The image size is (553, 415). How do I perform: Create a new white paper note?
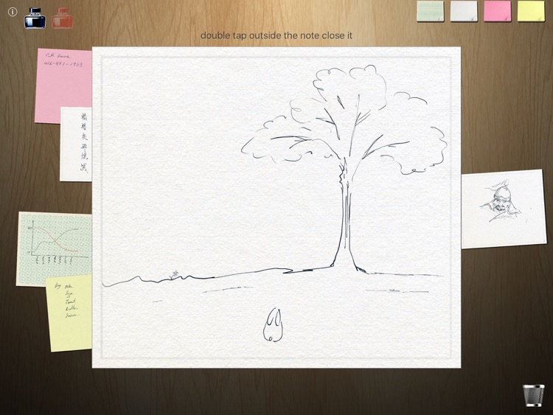click(464, 11)
